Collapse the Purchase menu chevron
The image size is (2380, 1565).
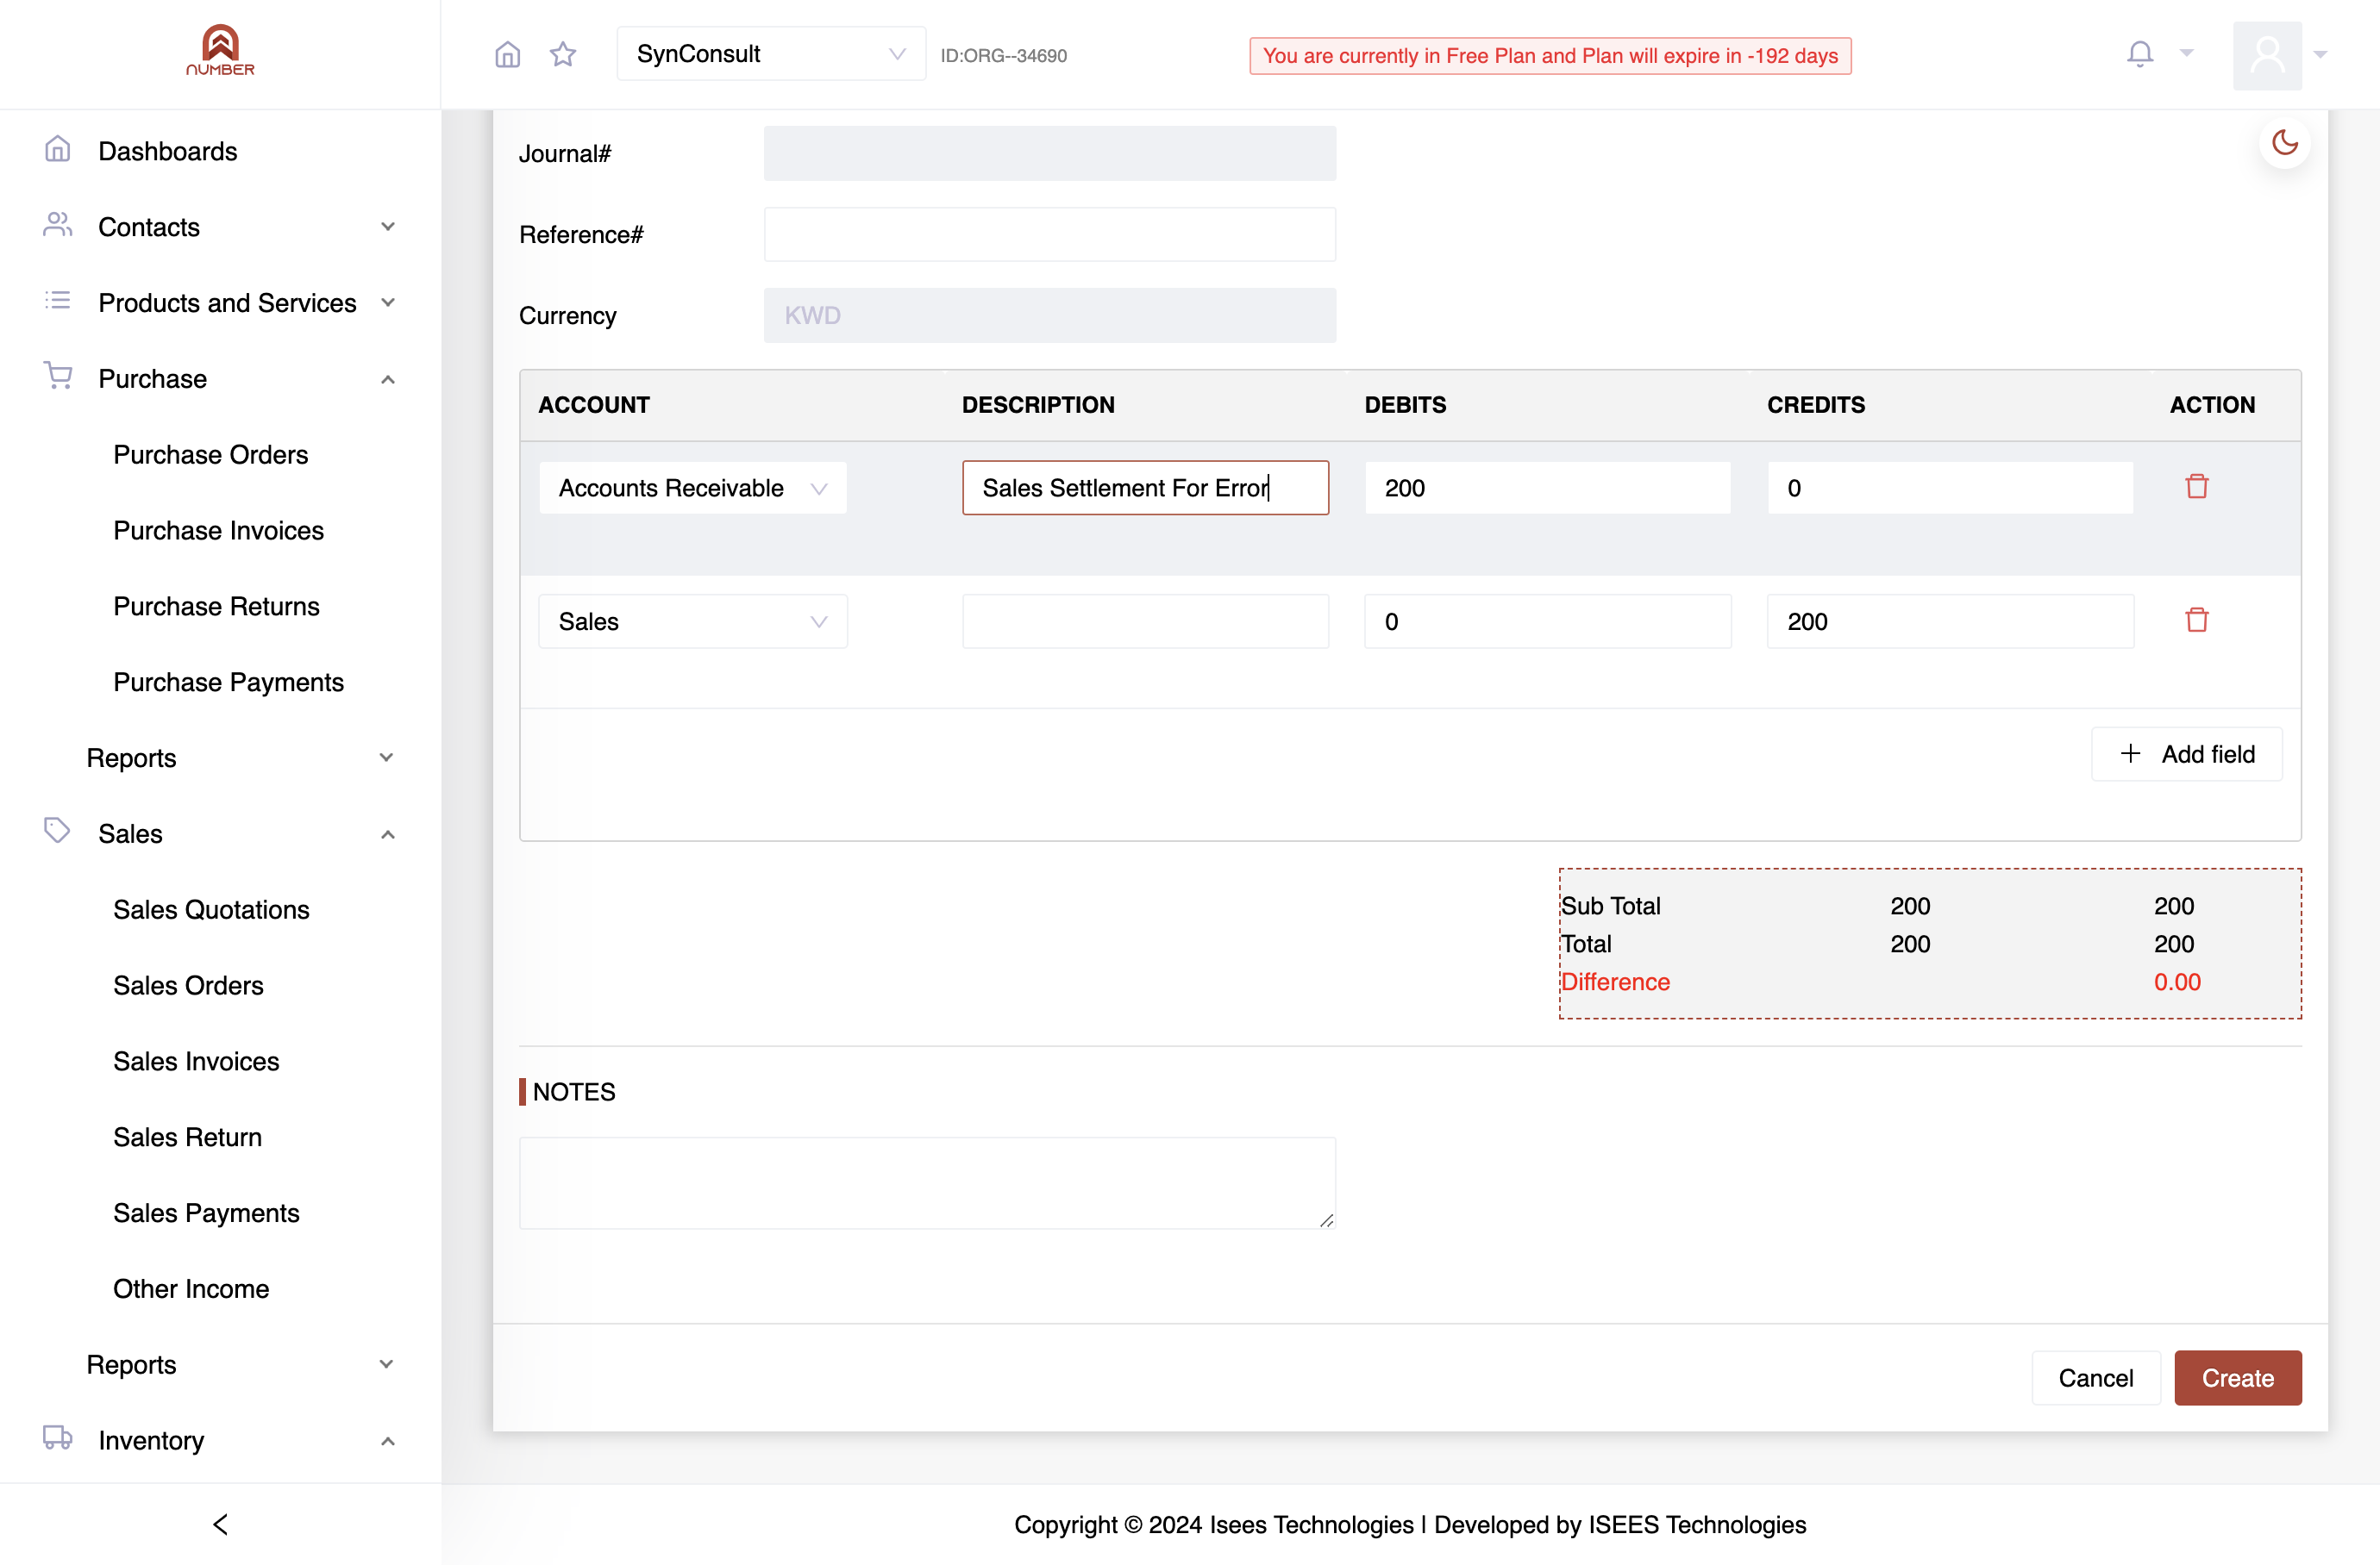pyautogui.click(x=388, y=379)
